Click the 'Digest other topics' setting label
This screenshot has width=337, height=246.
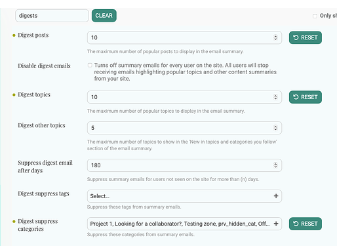pos(41,125)
